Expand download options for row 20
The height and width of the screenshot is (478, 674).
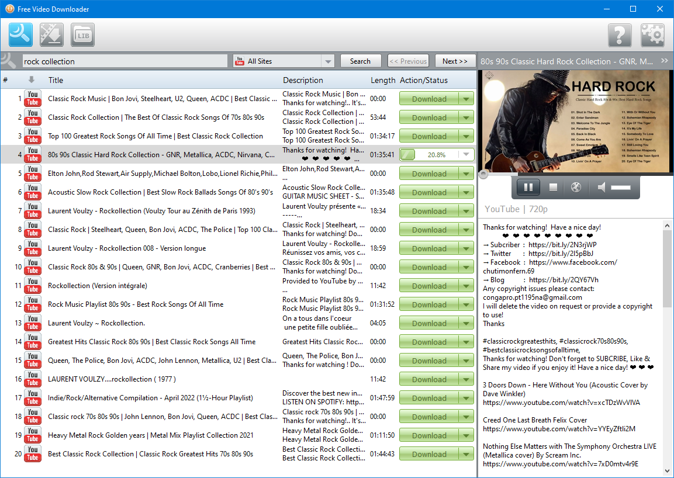tap(466, 454)
